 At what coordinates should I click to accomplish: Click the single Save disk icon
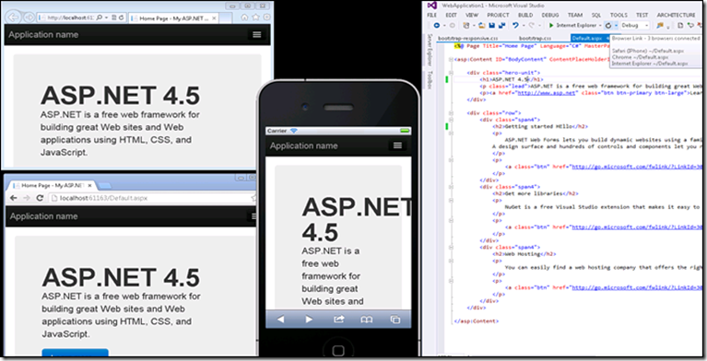click(x=492, y=26)
